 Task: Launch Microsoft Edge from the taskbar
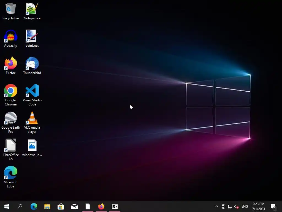point(34,206)
